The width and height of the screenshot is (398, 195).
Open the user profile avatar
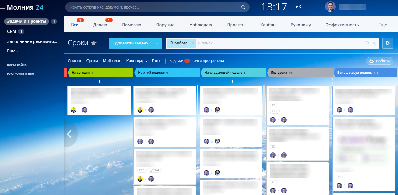(x=330, y=7)
